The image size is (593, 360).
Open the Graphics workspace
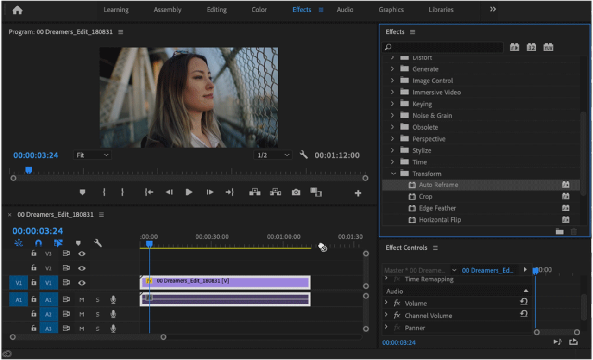pos(391,9)
